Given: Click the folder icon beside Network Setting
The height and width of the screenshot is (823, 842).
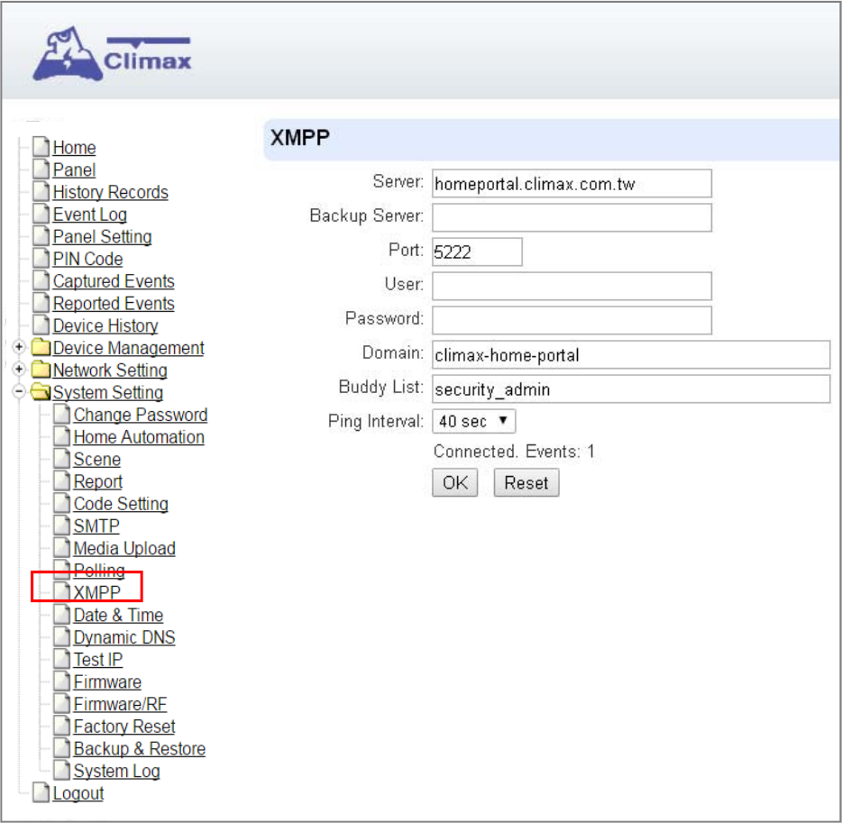Looking at the screenshot, I should [x=41, y=370].
